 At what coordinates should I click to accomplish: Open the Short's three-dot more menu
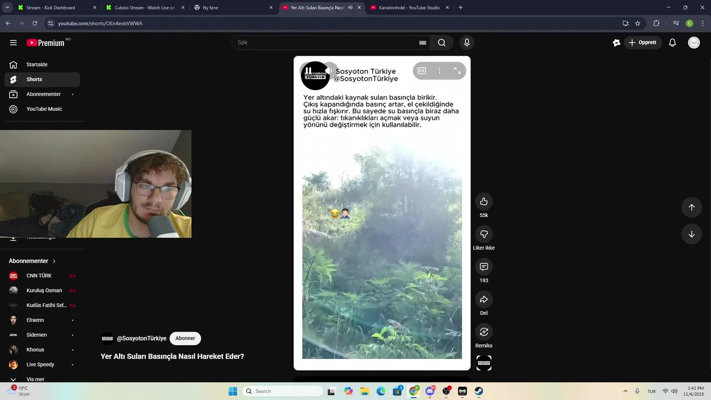439,71
